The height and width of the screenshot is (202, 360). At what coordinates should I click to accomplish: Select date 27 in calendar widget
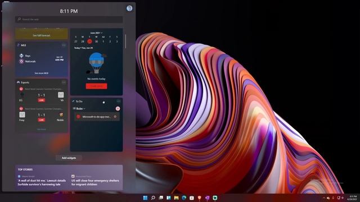point(76,42)
